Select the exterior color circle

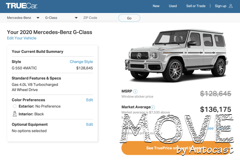tap(15, 106)
